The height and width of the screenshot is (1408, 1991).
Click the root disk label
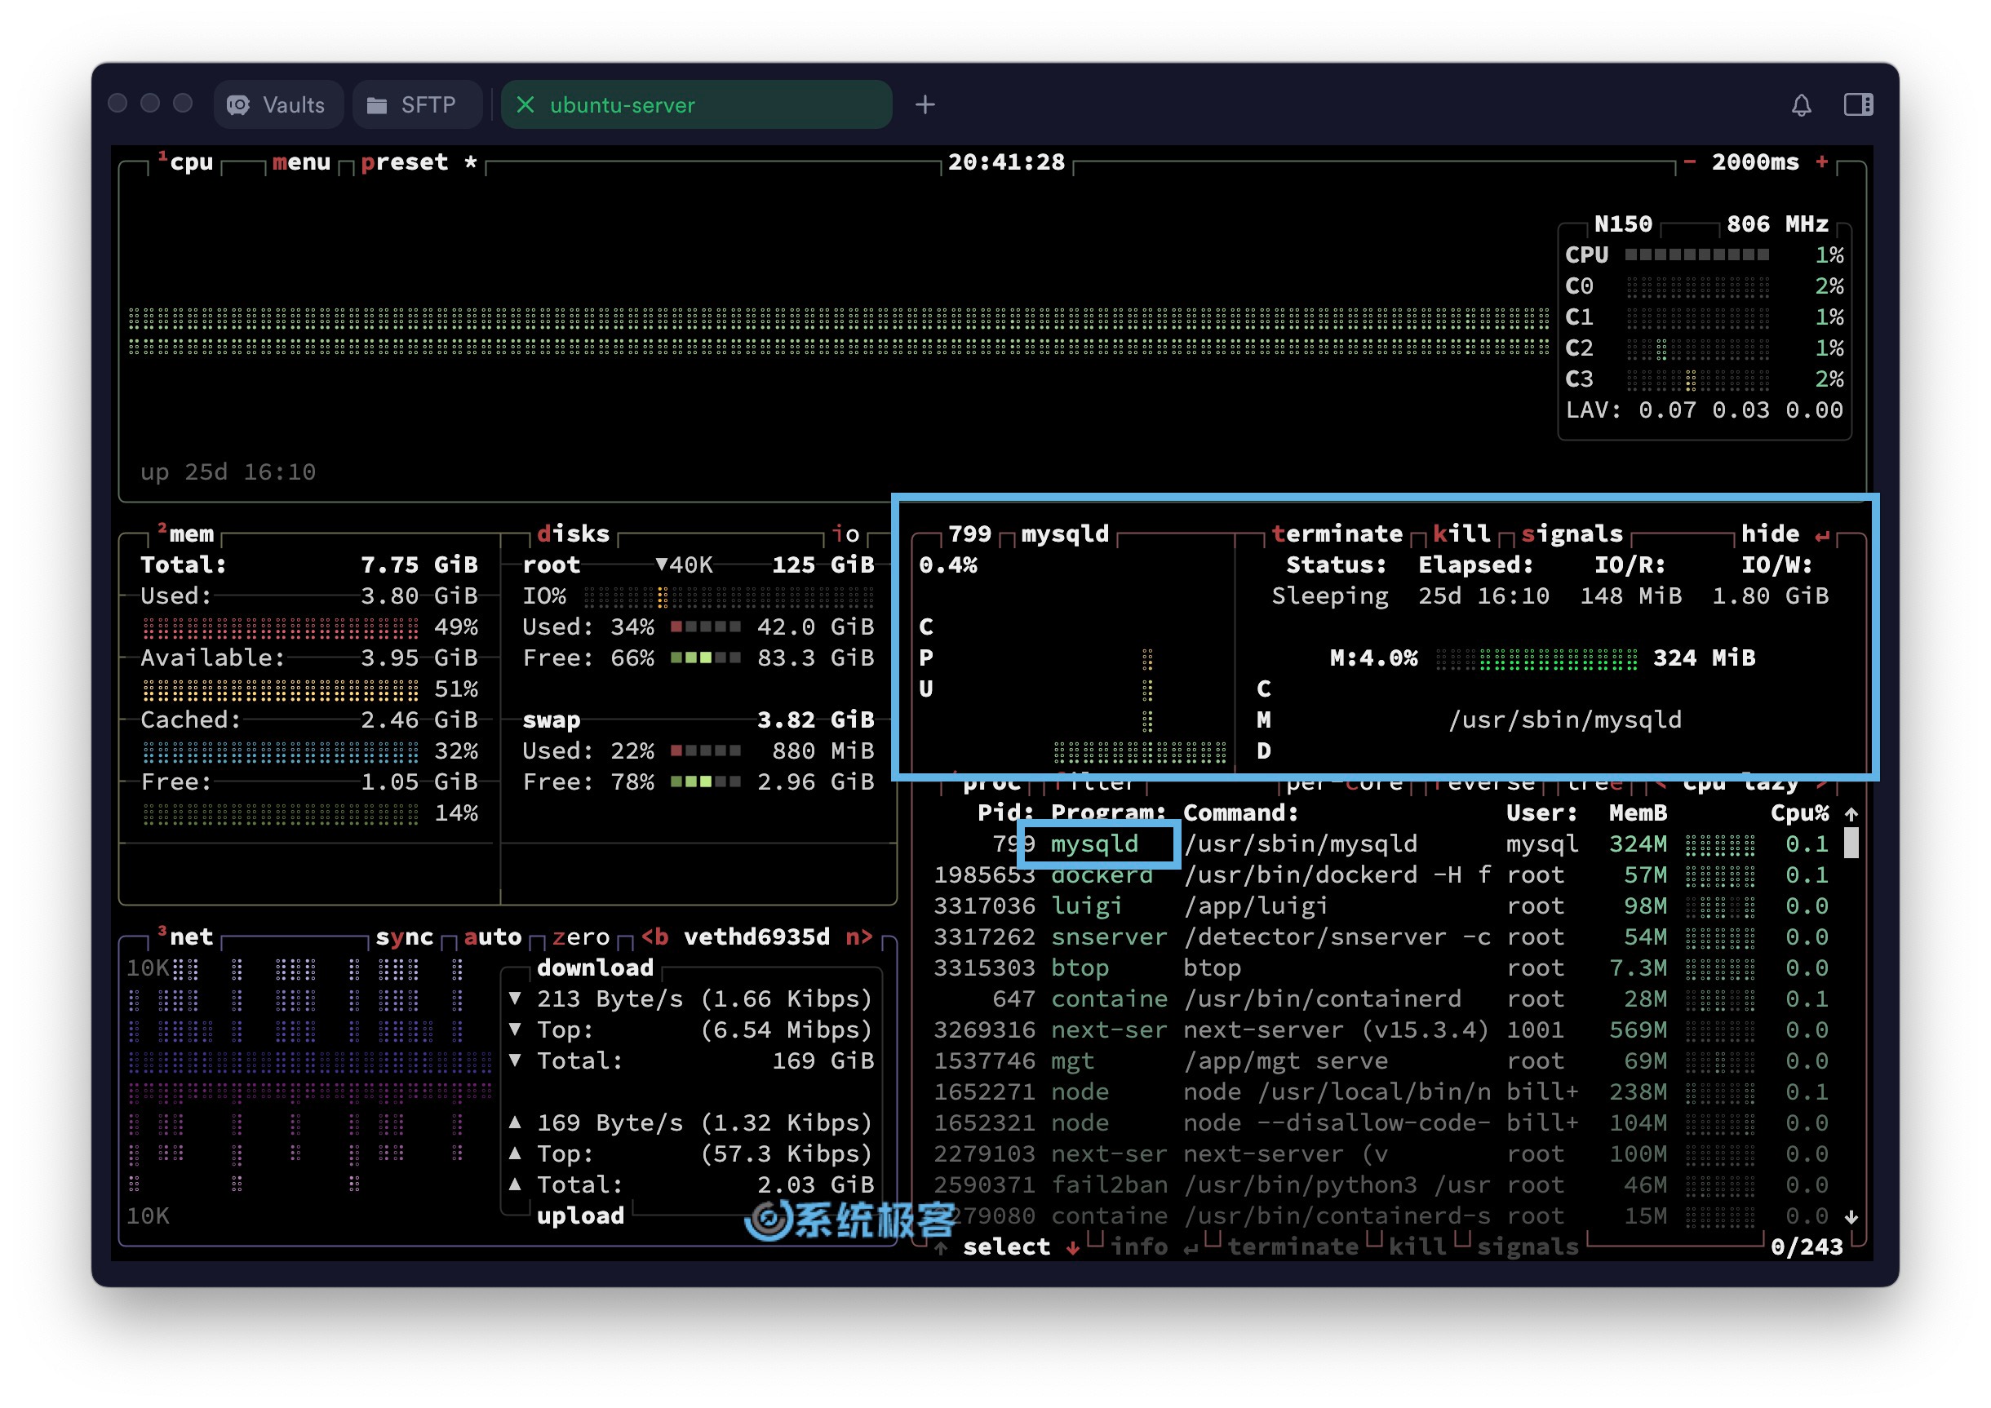pyautogui.click(x=552, y=565)
